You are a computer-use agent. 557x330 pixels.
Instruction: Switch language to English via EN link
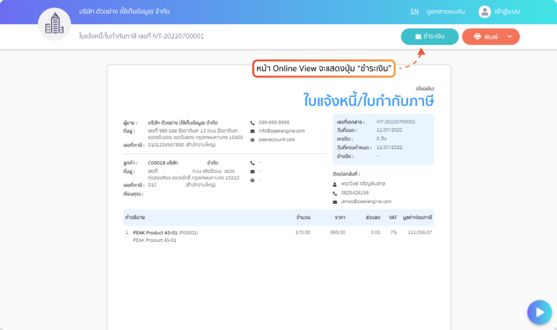click(x=414, y=11)
